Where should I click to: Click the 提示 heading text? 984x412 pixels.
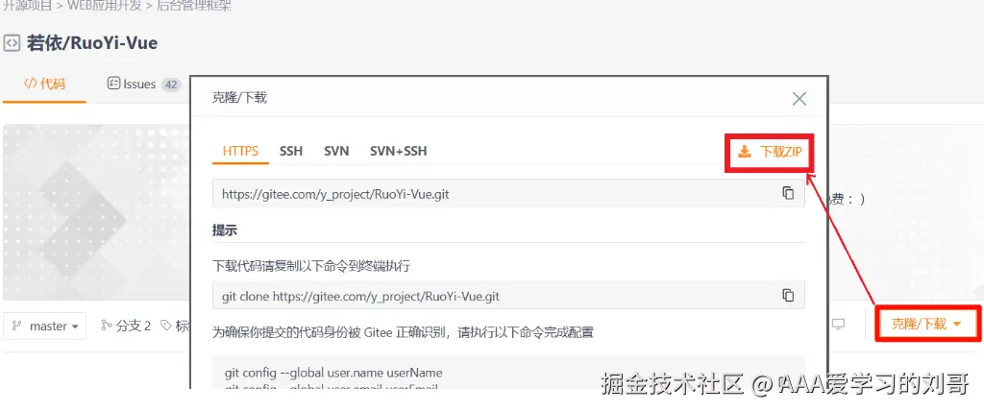[x=225, y=230]
